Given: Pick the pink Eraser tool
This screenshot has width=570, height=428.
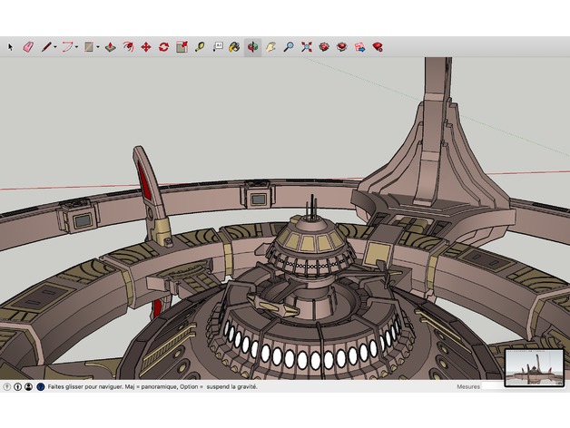Looking at the screenshot, I should click(x=27, y=46).
